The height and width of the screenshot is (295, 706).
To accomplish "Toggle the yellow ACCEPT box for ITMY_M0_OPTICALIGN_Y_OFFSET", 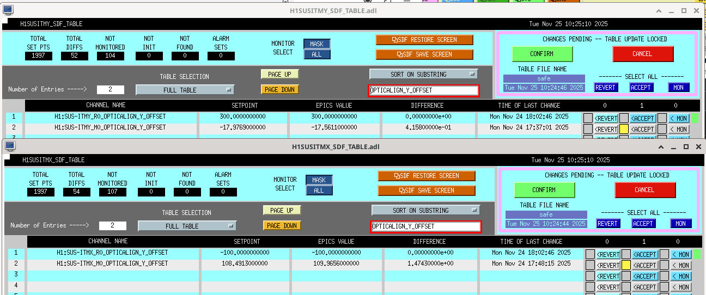I will 624,129.
